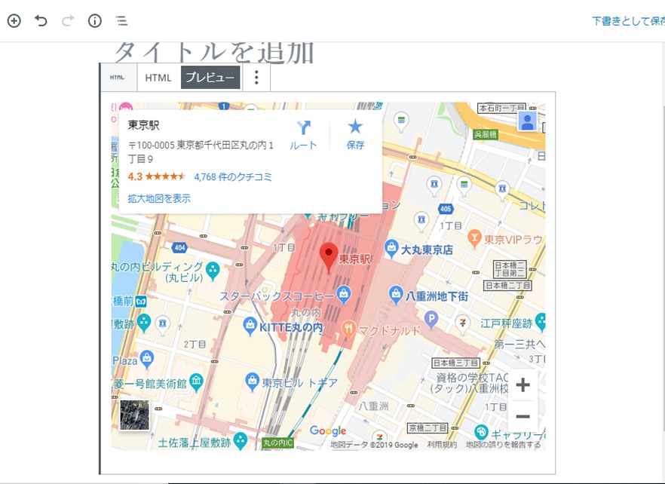Click the 日本橋二丁目 intersection label

pyautogui.click(x=507, y=286)
